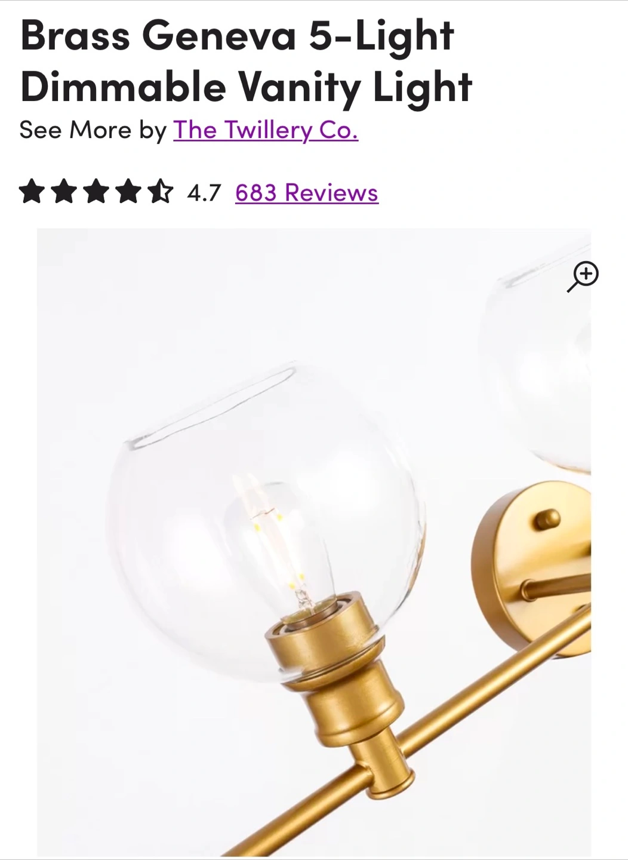Click the first rating star
Screen dimensions: 628x860
click(32, 192)
